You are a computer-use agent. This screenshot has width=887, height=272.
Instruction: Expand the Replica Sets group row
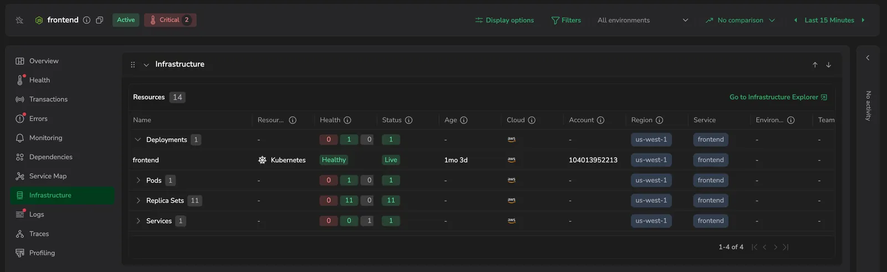pyautogui.click(x=138, y=201)
